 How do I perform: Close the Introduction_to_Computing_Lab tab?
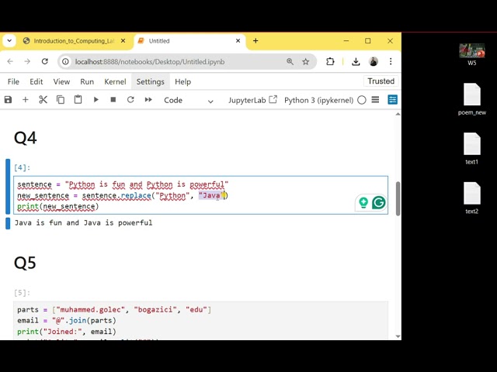pos(123,41)
